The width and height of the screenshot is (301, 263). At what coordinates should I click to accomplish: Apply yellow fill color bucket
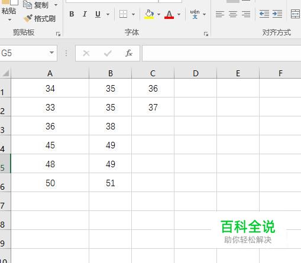coord(149,14)
